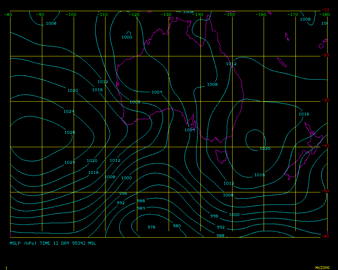The image size is (338, 270).
Task: Click the 1000 label on small northern low
Action: 127,37
